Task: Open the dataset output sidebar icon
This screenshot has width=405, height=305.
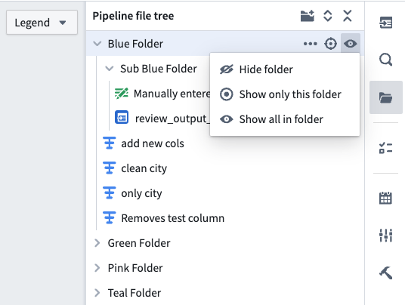Action: [x=386, y=23]
